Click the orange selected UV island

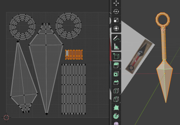[x=74, y=54]
